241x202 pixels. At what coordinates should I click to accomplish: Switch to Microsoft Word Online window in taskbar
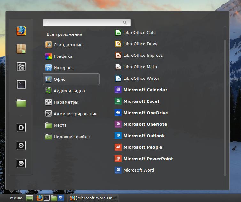point(93,198)
